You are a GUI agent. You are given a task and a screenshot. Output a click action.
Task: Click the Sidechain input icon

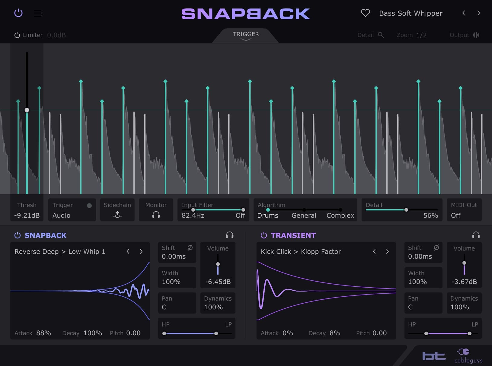[x=117, y=215]
